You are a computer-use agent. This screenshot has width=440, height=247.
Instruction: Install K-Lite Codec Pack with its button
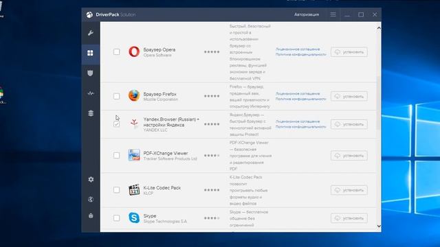coord(349,190)
